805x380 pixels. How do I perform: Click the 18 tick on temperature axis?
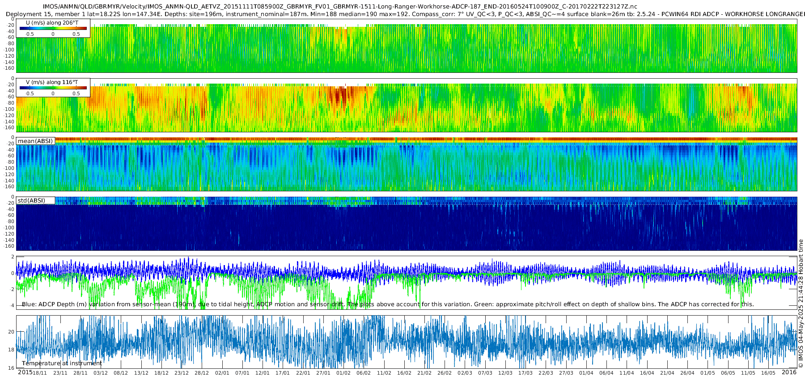tap(12, 350)
